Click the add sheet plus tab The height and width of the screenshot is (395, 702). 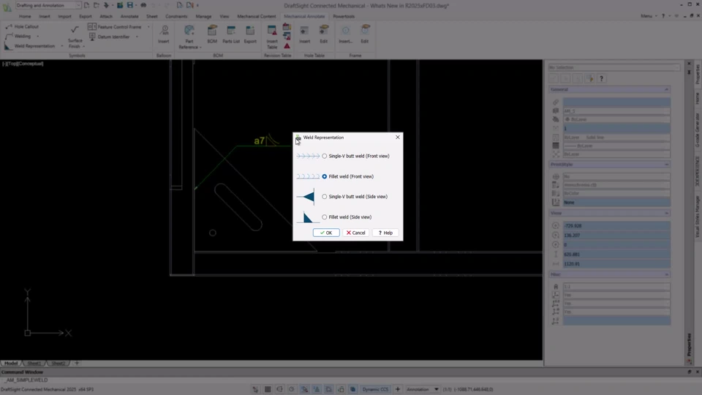tap(77, 364)
